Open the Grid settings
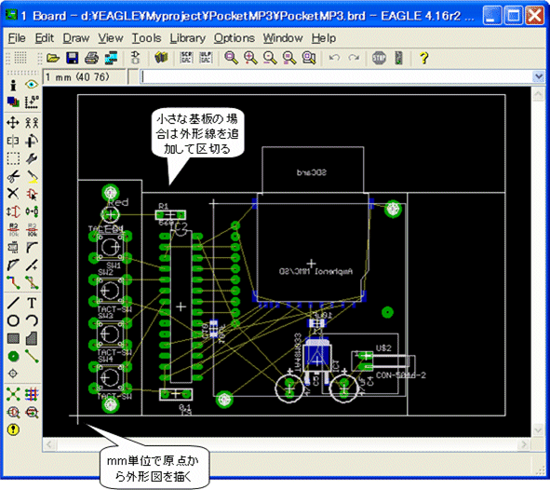Viewport: 550px width, 490px height. 20,58
